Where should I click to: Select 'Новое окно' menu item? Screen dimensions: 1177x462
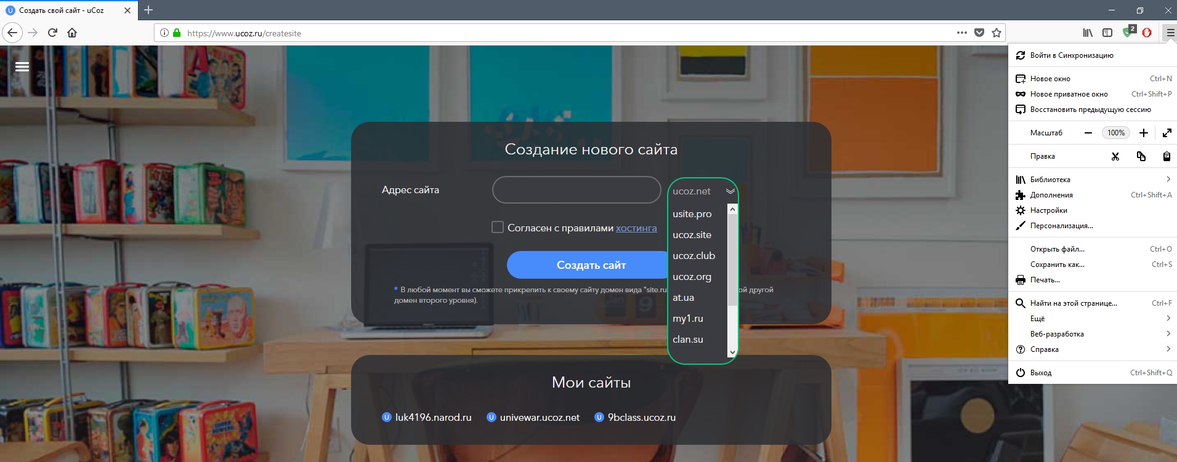1093,79
